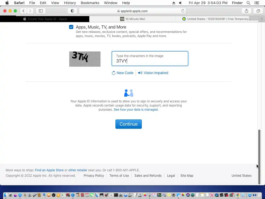Request a New Code for captcha
The image size is (265, 199).
[122, 73]
